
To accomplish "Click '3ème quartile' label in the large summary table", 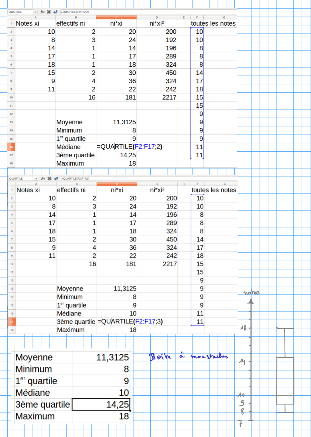I will pyautogui.click(x=43, y=405).
